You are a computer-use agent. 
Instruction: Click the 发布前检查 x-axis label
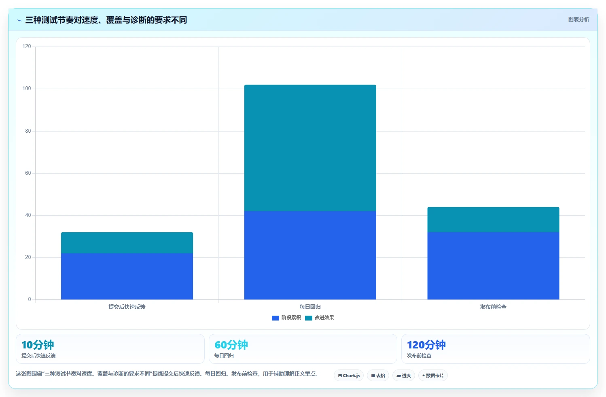tap(493, 307)
